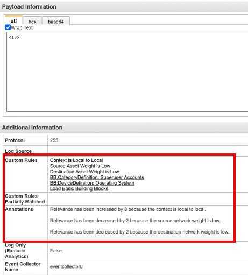Select the Log Only False value

pos(56,251)
